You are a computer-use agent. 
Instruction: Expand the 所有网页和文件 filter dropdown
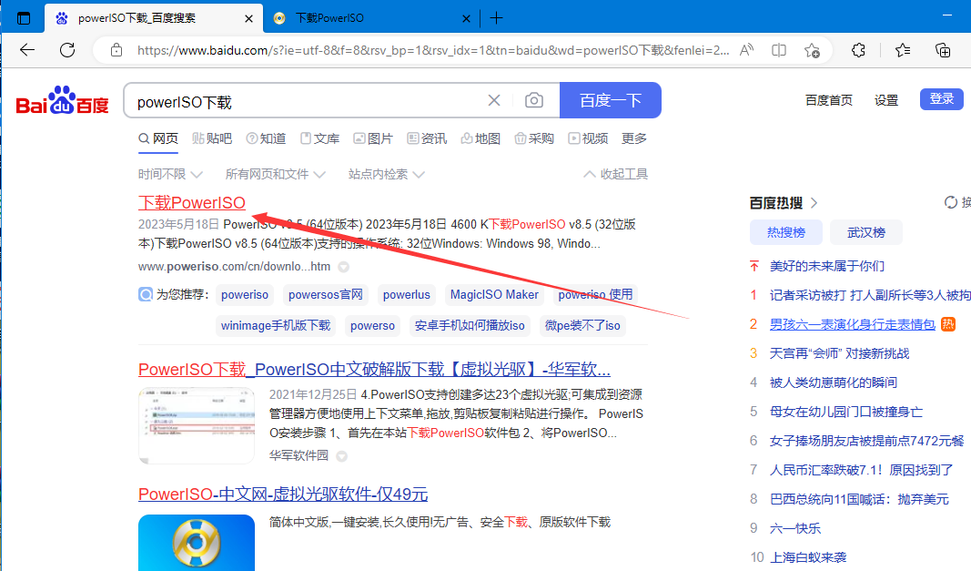(x=276, y=174)
